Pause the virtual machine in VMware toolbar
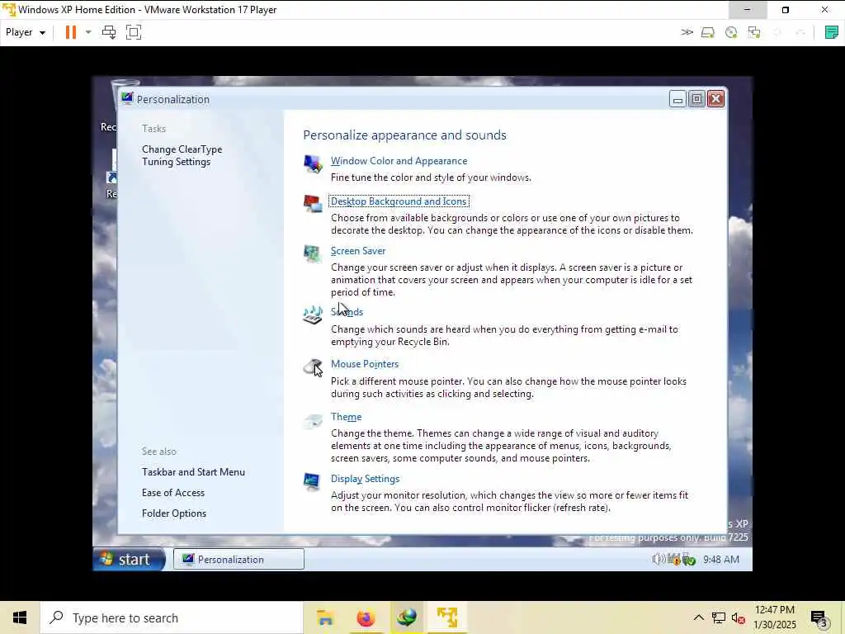 click(x=71, y=32)
